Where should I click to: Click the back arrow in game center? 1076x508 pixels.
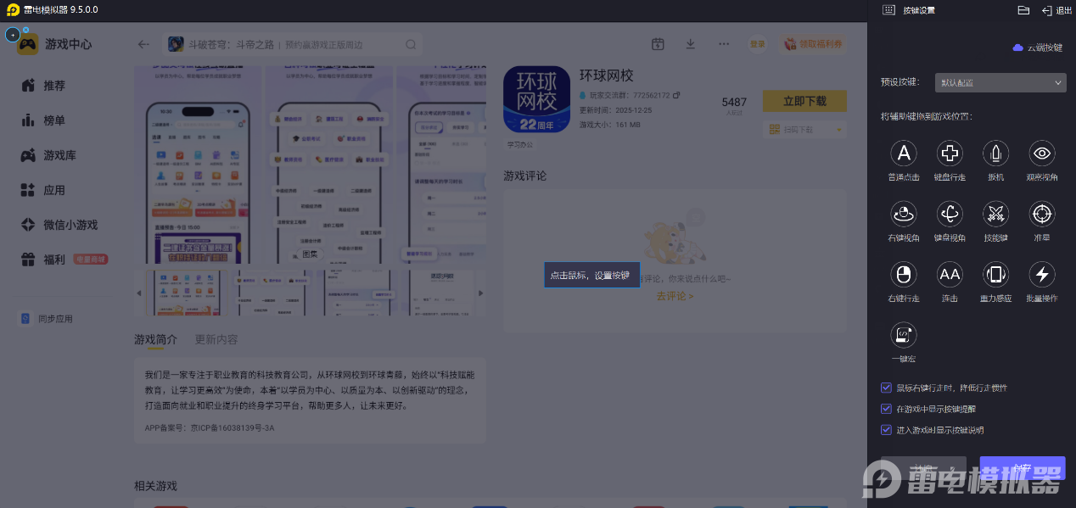143,45
